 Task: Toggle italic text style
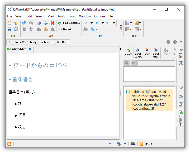point(86,23)
